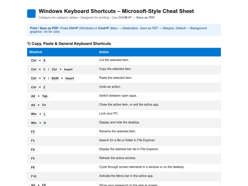
Task: Click the V key in the Paste row
Action: pos(45,78)
